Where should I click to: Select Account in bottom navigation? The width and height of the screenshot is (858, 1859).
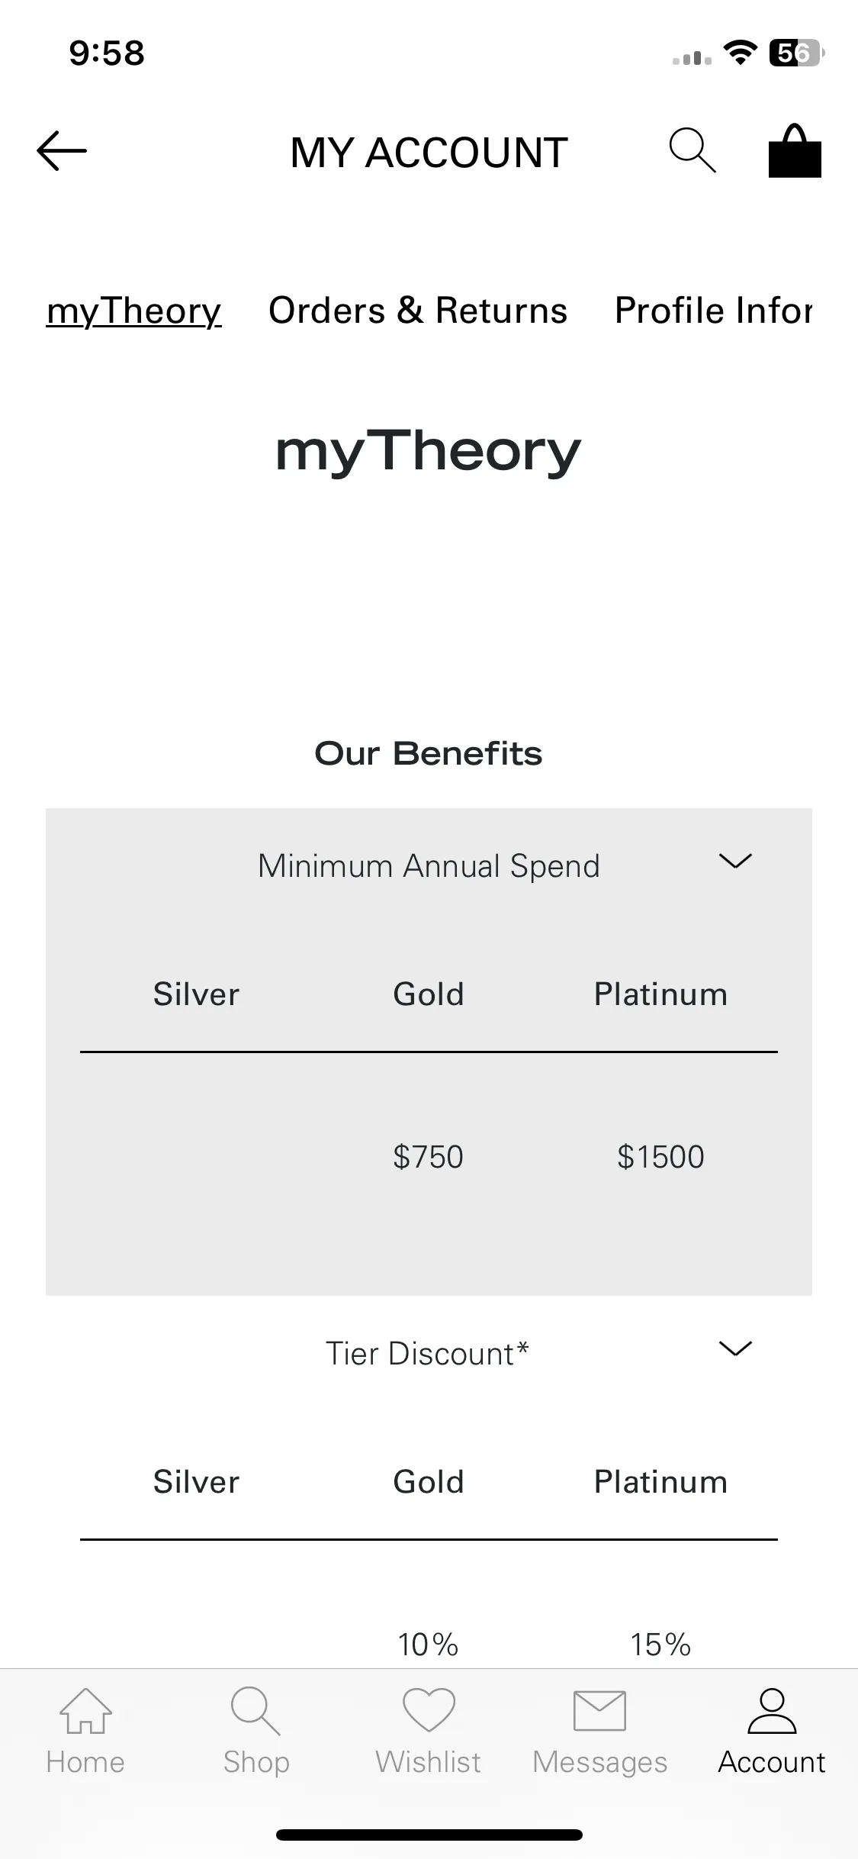point(772,1732)
